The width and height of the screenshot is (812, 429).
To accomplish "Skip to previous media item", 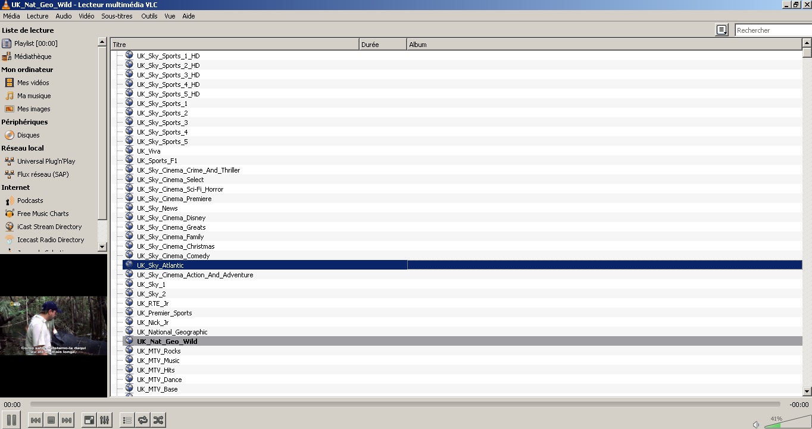I will tap(36, 420).
